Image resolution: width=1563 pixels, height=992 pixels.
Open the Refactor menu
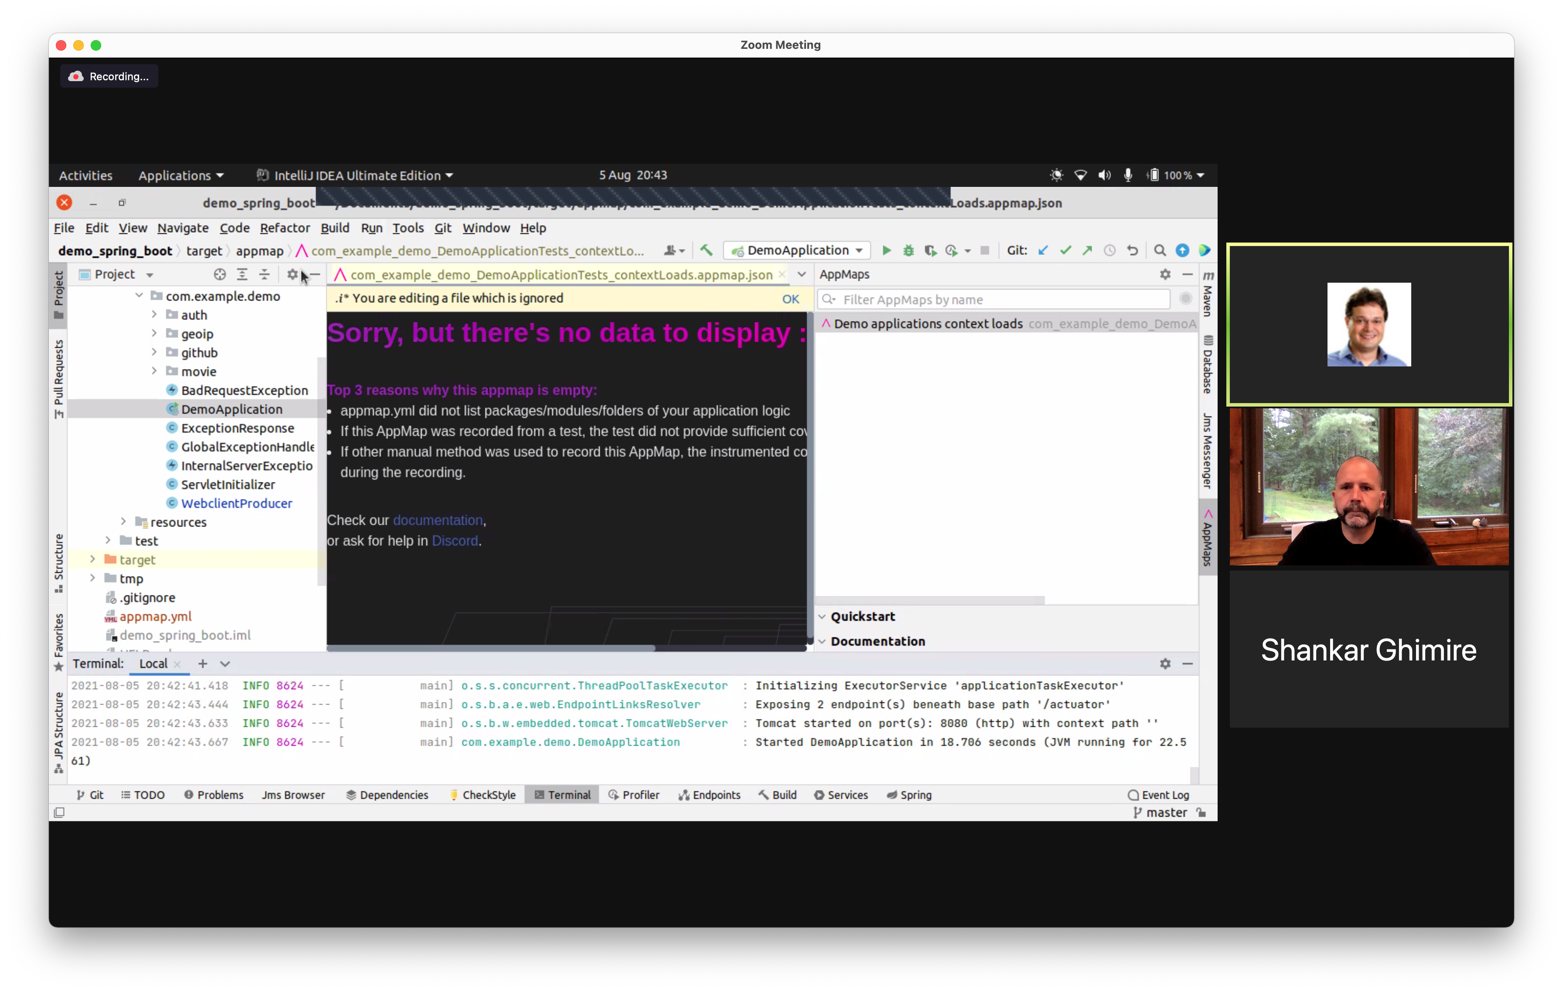285,228
